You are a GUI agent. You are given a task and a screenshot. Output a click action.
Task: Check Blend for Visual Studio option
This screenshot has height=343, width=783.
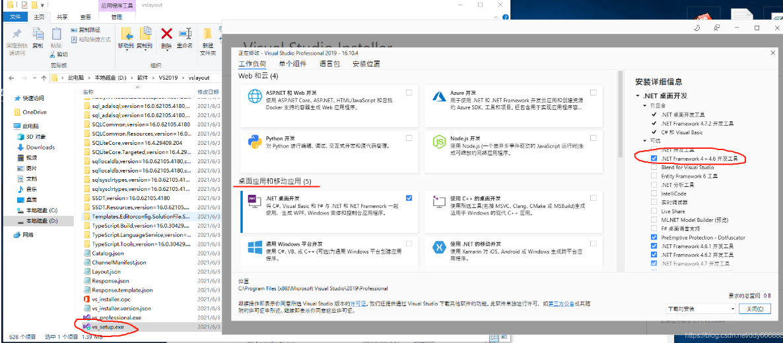point(654,167)
